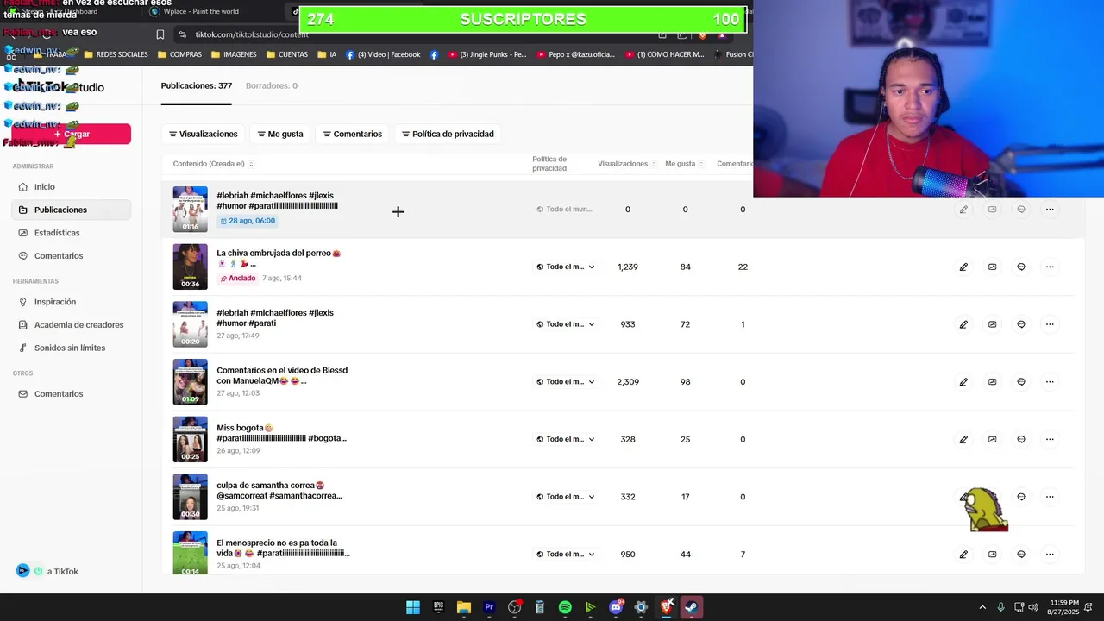Open the Comentarios filter button
The height and width of the screenshot is (621, 1104).
353,134
